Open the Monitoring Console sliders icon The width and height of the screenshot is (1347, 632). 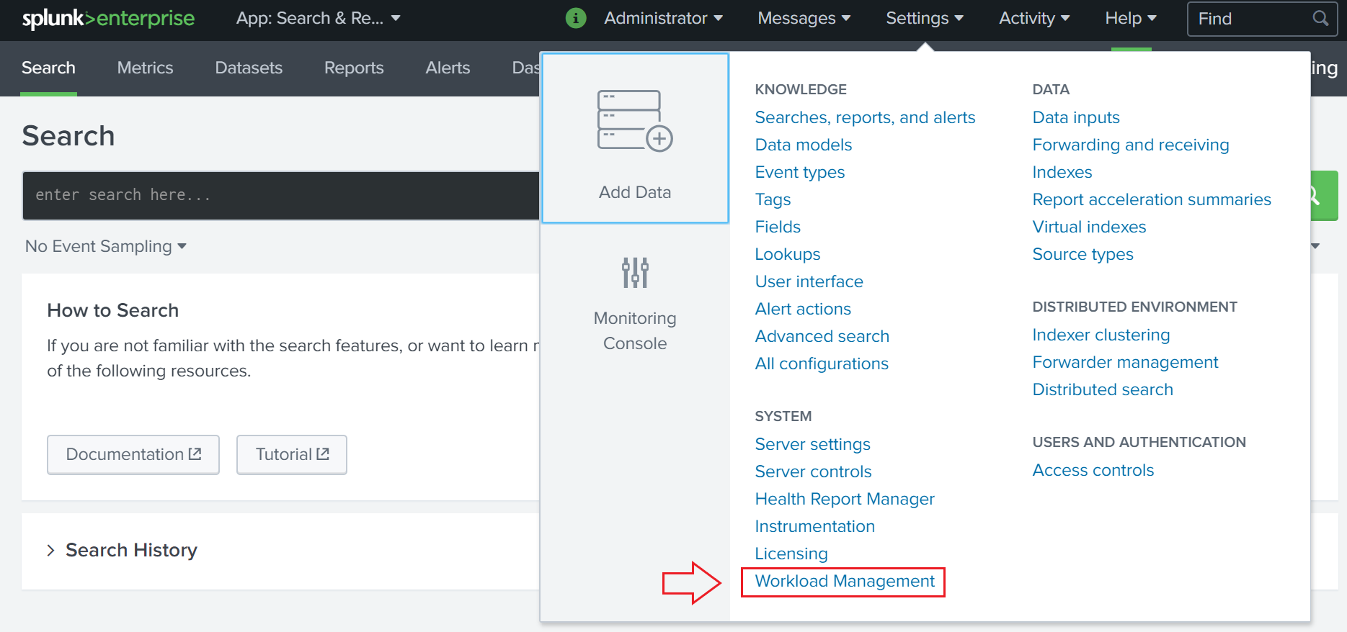[x=634, y=273]
